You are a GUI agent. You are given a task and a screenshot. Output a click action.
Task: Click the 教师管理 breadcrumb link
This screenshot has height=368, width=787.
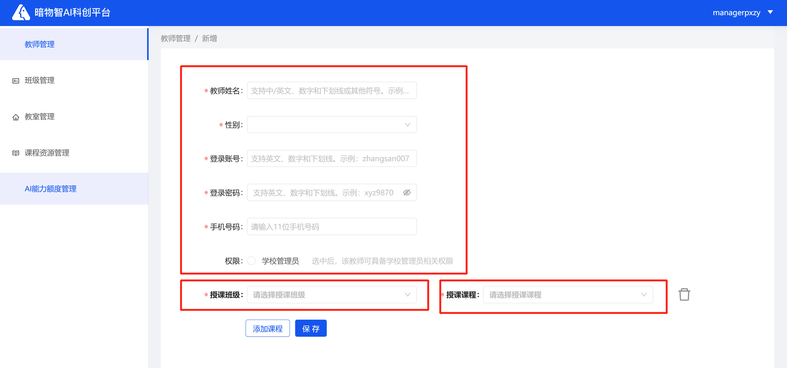coord(176,38)
